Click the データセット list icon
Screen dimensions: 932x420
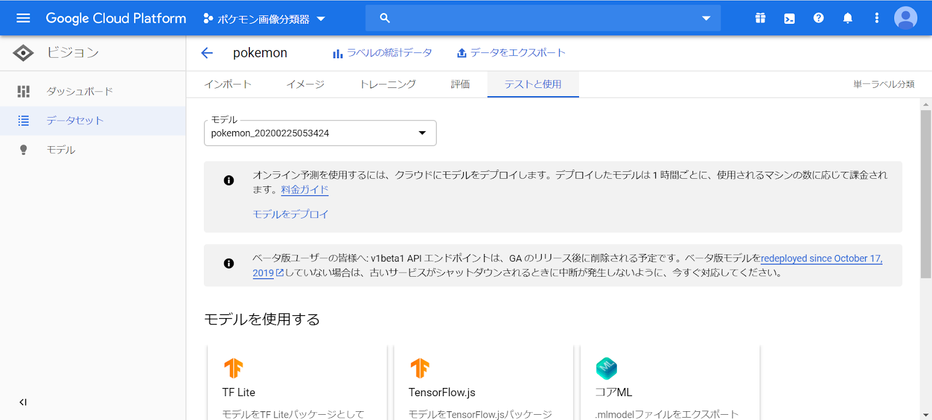click(x=23, y=121)
